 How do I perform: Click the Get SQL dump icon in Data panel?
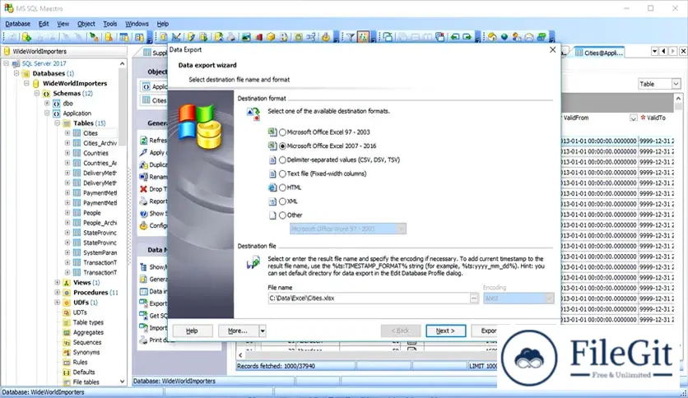[x=143, y=315]
